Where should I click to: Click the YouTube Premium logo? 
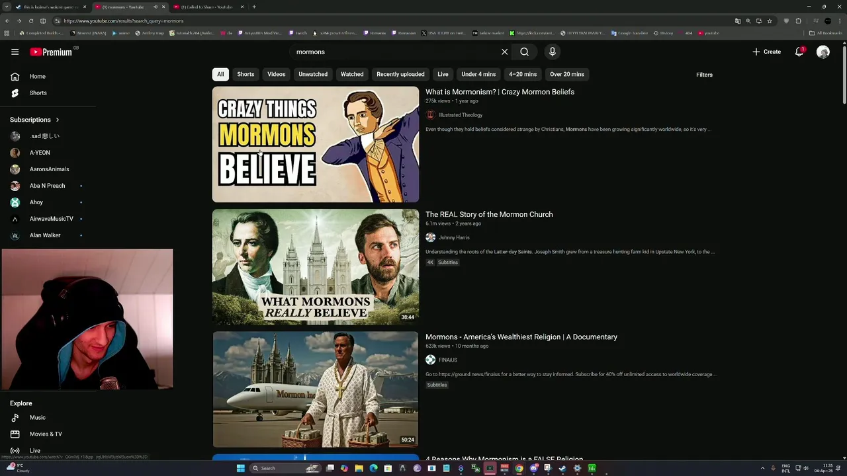coord(52,52)
